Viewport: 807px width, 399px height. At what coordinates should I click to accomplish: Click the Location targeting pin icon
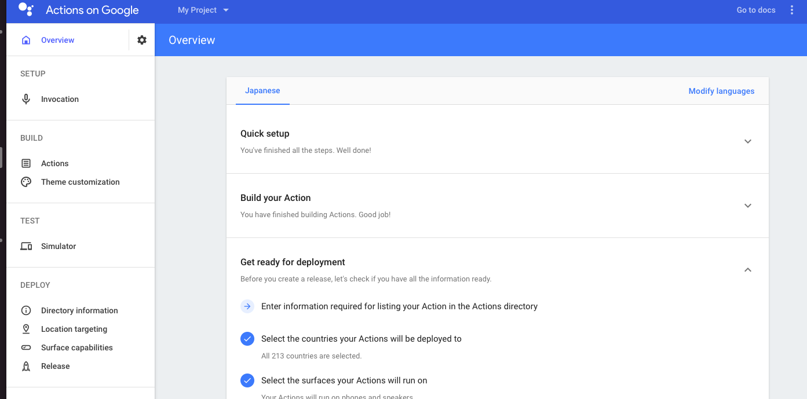(26, 329)
